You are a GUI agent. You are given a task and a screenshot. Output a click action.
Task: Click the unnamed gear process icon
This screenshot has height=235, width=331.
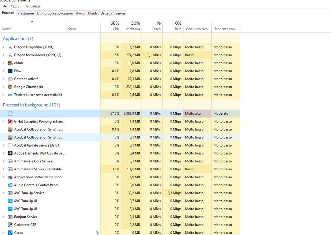click(10, 113)
